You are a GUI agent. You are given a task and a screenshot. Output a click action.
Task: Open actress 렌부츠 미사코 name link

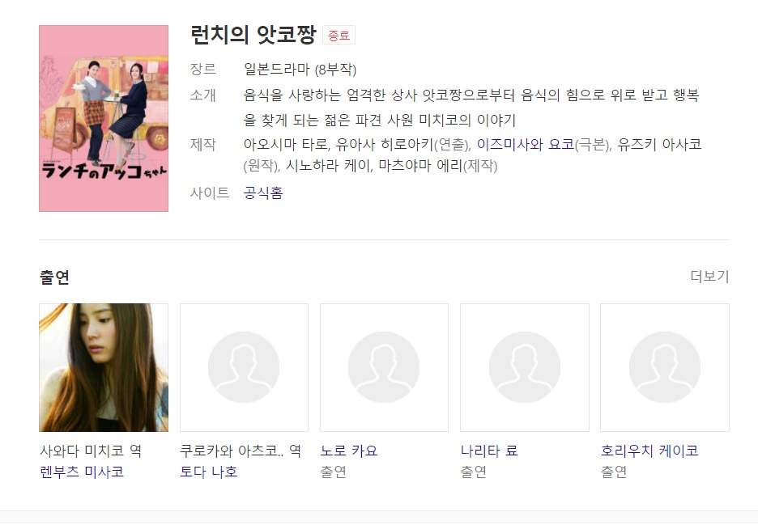82,472
